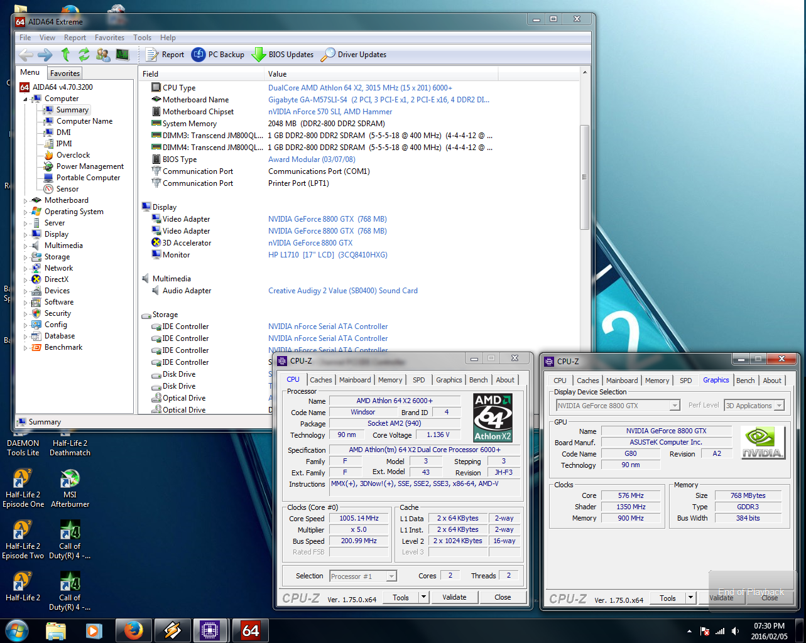Image resolution: width=806 pixels, height=643 pixels.
Task: Expand the Storage tree node
Action: (x=26, y=257)
